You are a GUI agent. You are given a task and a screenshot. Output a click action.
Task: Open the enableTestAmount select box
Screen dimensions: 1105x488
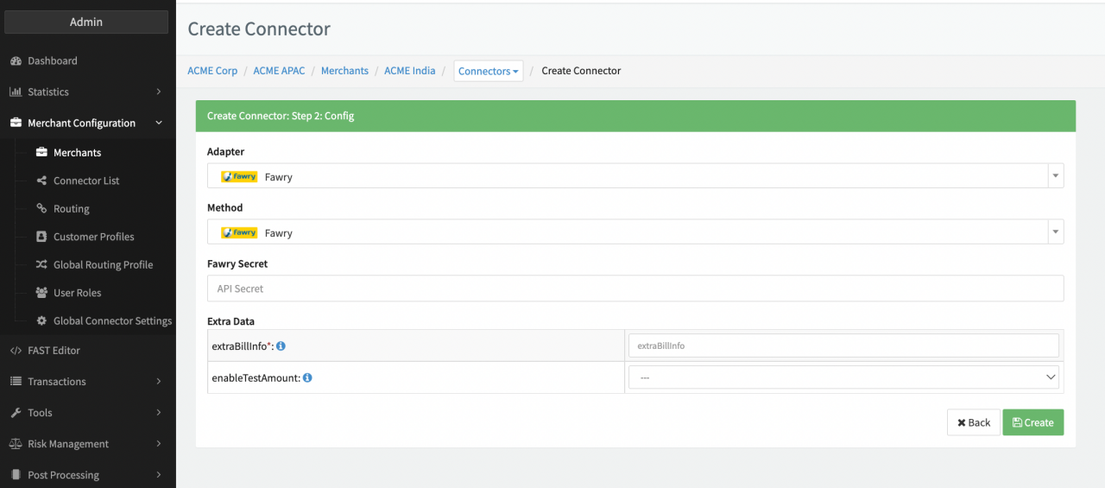click(x=843, y=377)
